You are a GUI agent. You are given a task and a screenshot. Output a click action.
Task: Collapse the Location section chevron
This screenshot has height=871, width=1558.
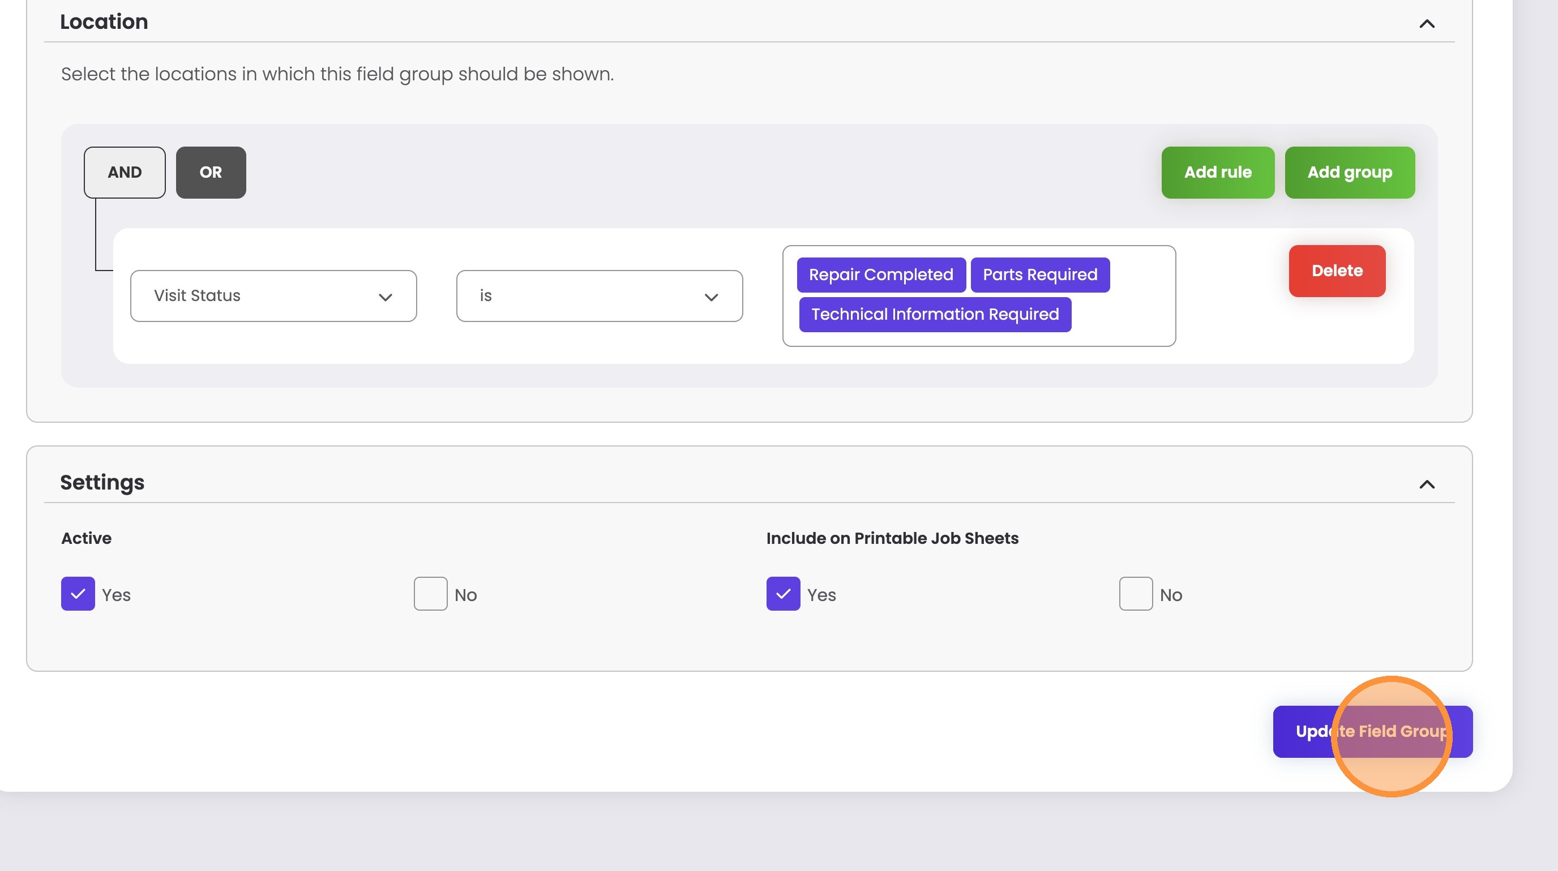(1427, 24)
